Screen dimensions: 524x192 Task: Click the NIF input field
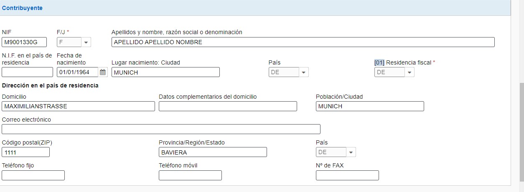[24, 42]
